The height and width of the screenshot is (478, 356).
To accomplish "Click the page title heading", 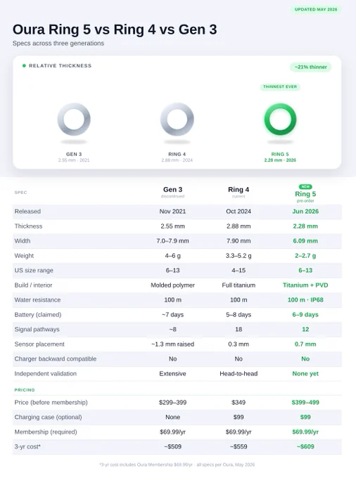I will click(x=115, y=30).
